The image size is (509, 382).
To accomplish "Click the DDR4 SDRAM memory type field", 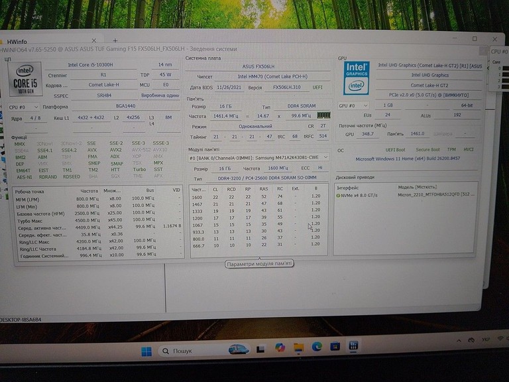I will coord(302,106).
